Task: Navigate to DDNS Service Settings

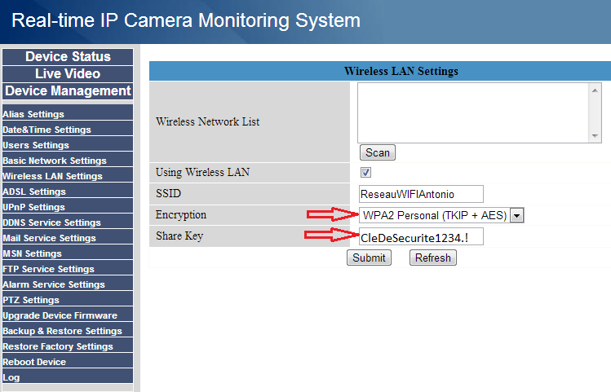Action: [x=51, y=222]
